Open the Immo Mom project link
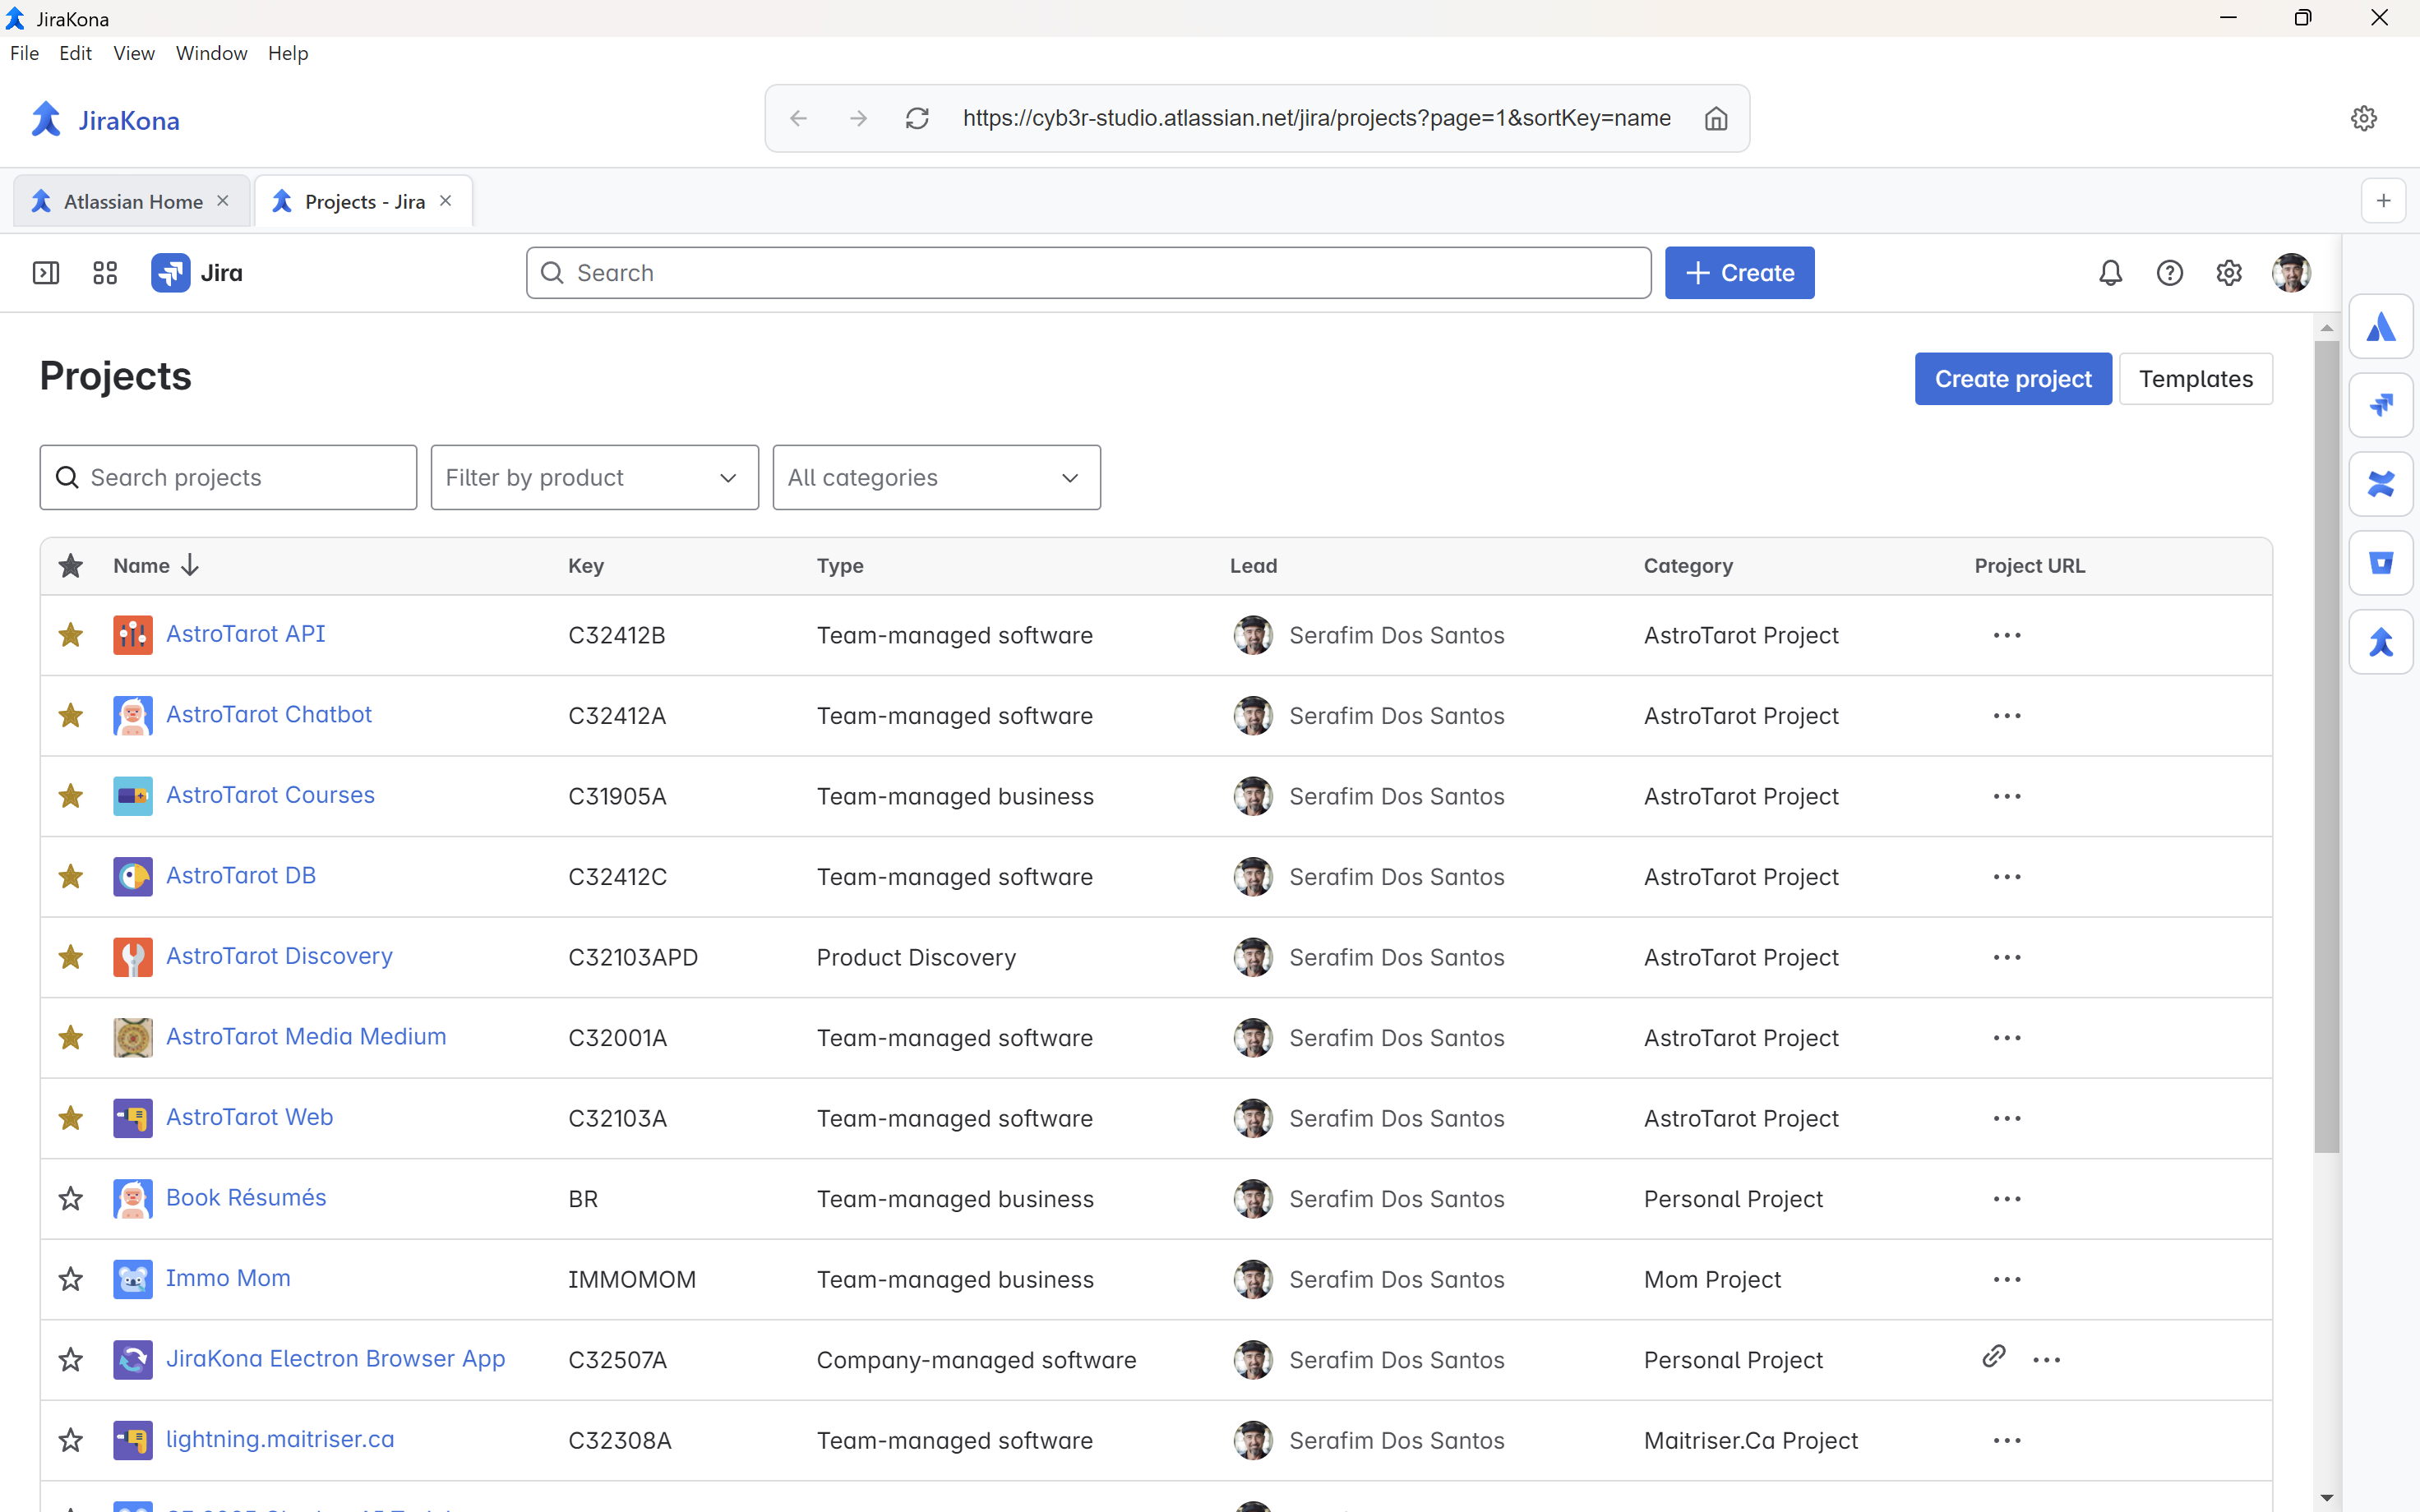 [x=228, y=1278]
